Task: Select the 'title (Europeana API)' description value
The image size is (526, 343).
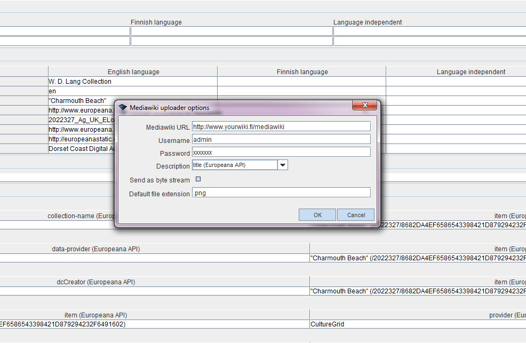Action: 235,165
